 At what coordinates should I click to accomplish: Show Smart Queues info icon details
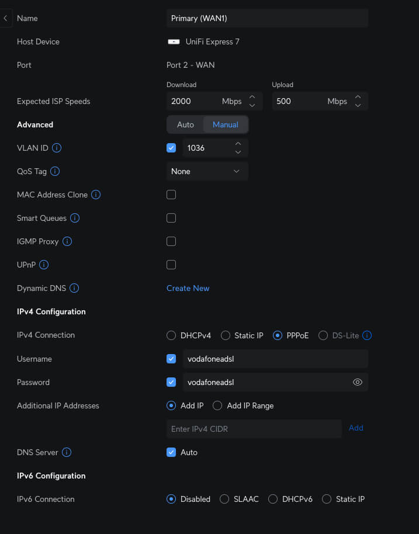tap(75, 218)
